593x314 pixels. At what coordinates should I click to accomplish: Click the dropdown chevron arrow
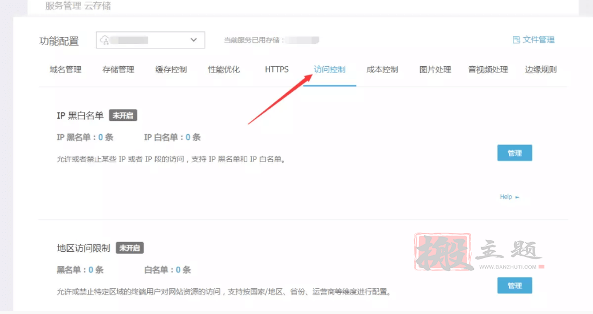pos(193,40)
